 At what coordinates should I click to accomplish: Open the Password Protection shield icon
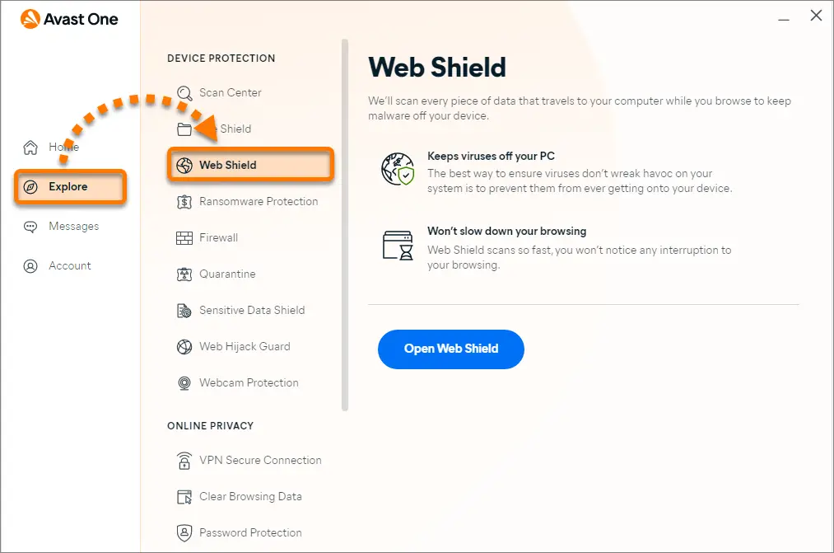click(x=184, y=532)
